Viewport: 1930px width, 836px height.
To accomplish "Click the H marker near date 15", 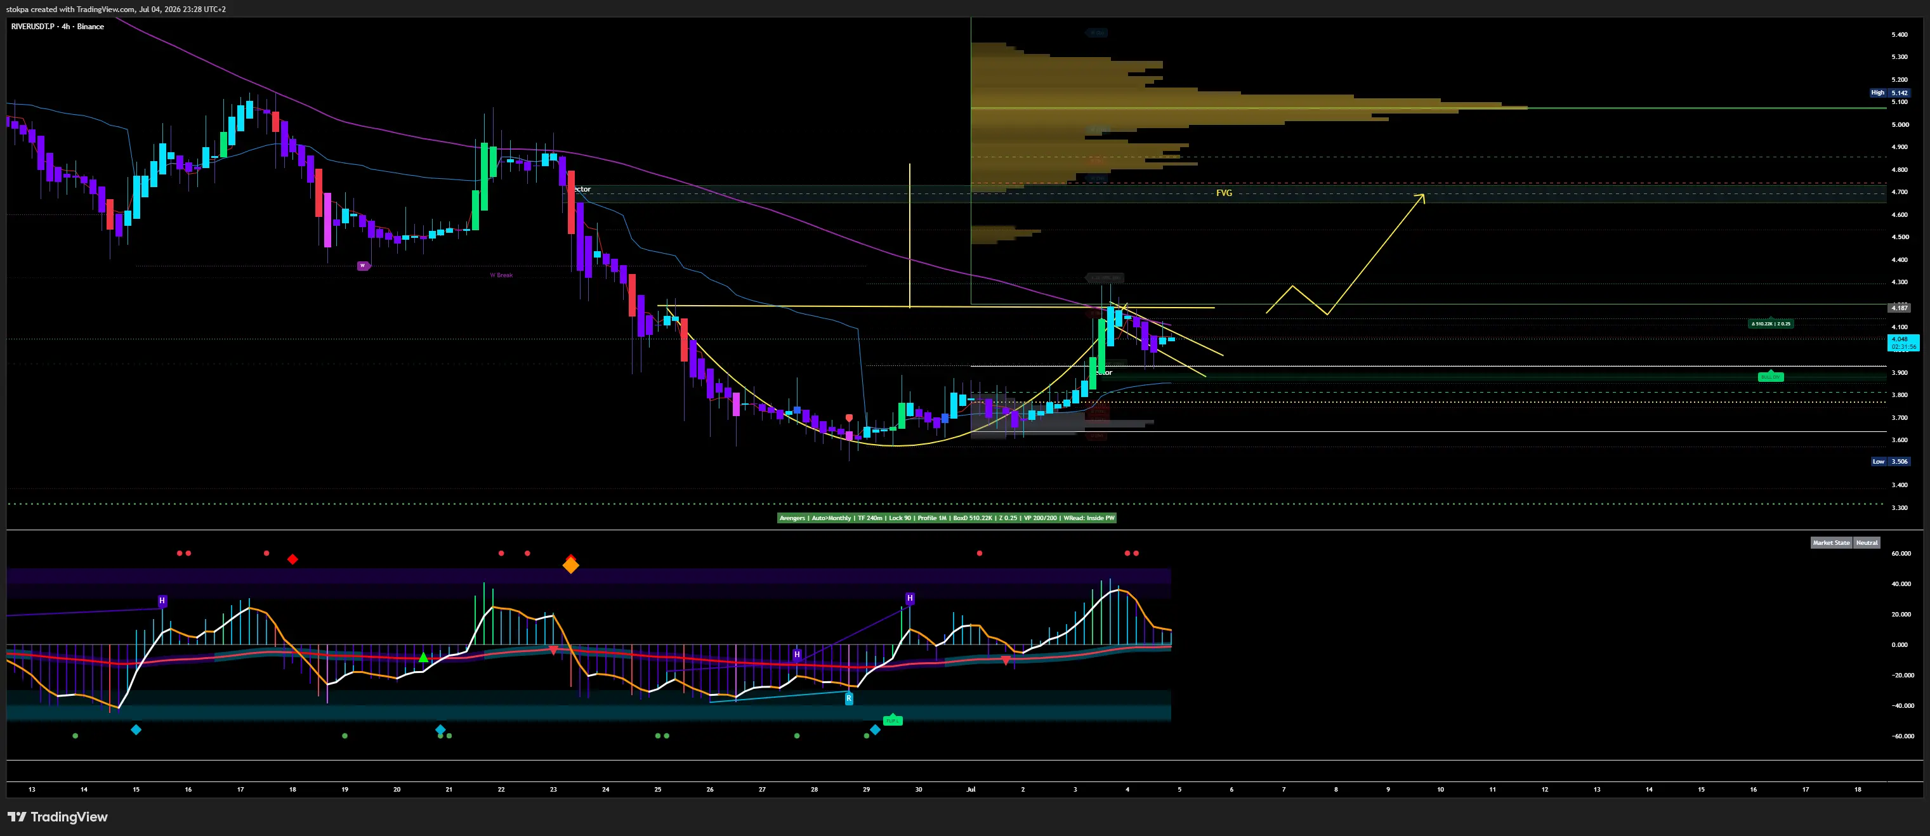I will 162,601.
